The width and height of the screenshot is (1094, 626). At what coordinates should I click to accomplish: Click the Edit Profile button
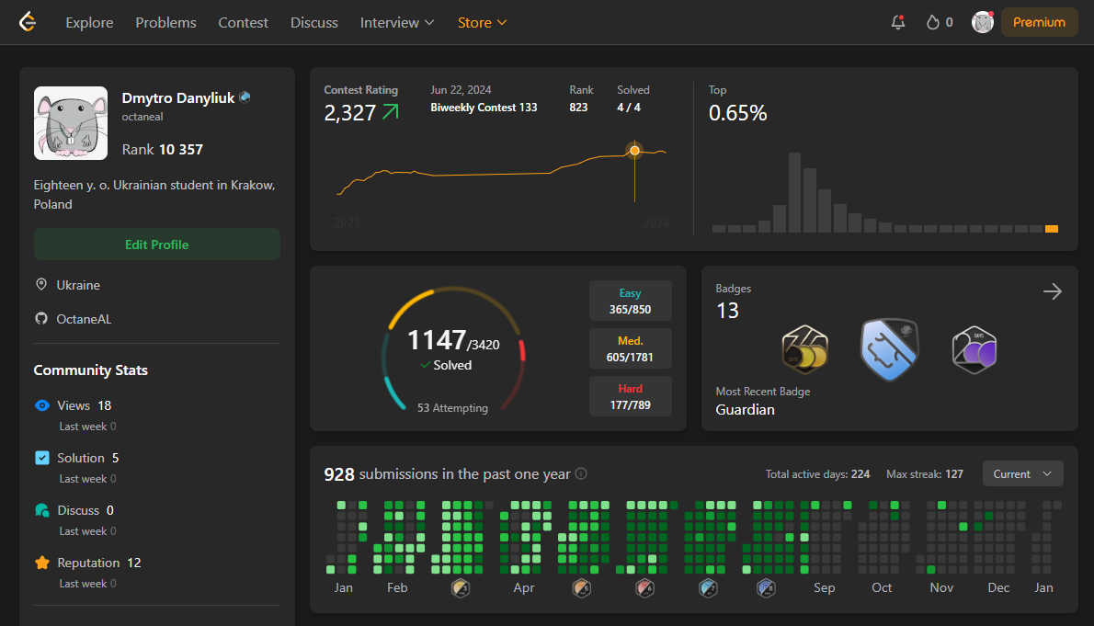click(x=157, y=245)
